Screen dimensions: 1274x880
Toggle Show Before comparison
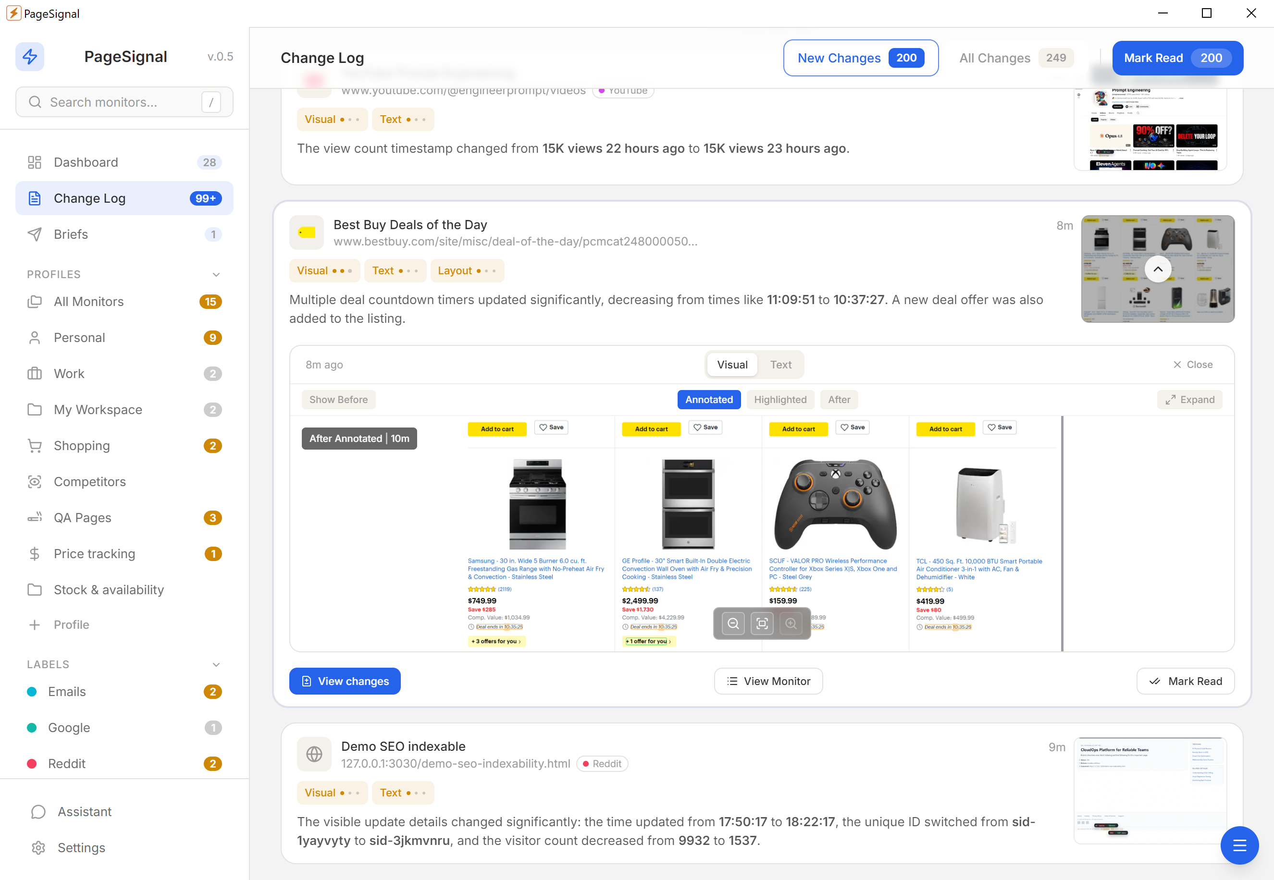click(x=338, y=400)
